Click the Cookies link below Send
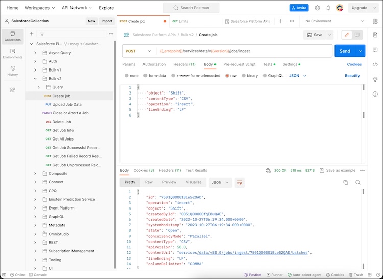383x279 pixels. tap(354, 64)
